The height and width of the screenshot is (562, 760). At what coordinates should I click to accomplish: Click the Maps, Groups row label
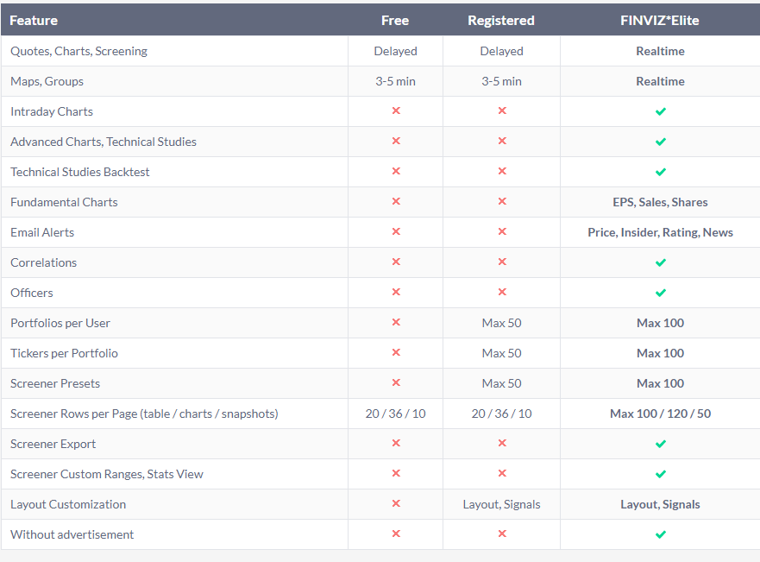pyautogui.click(x=47, y=81)
